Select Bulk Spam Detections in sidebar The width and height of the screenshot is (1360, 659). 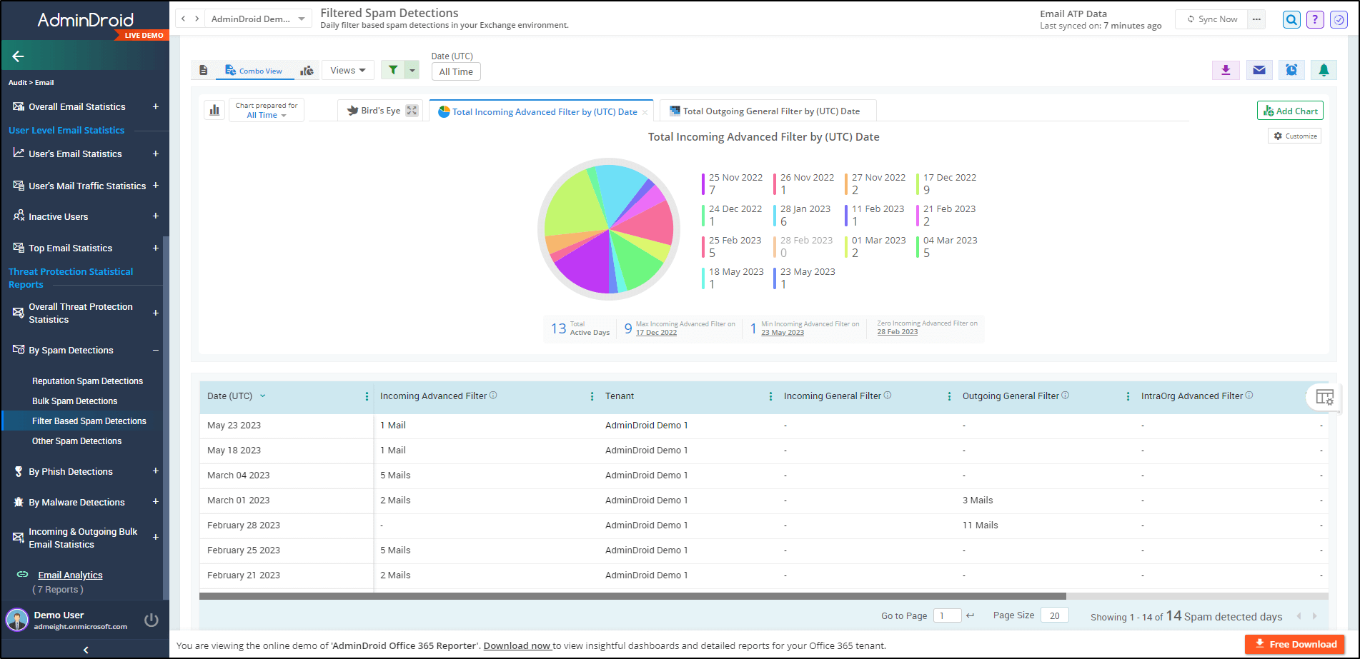click(74, 401)
